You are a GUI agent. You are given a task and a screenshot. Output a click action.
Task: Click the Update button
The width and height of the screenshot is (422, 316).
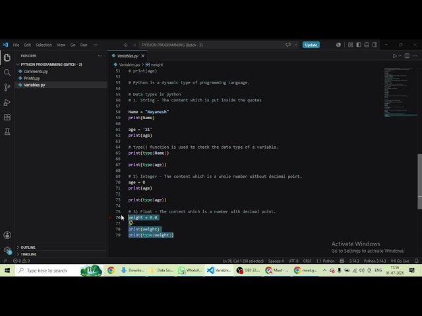311,45
